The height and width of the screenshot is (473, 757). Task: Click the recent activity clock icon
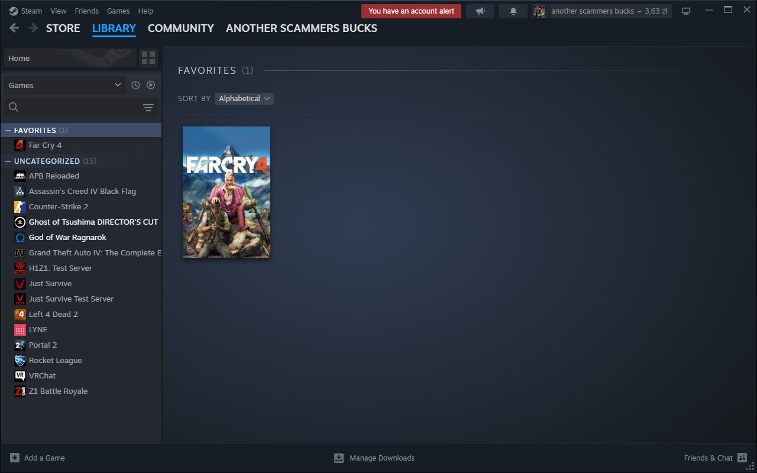click(135, 85)
